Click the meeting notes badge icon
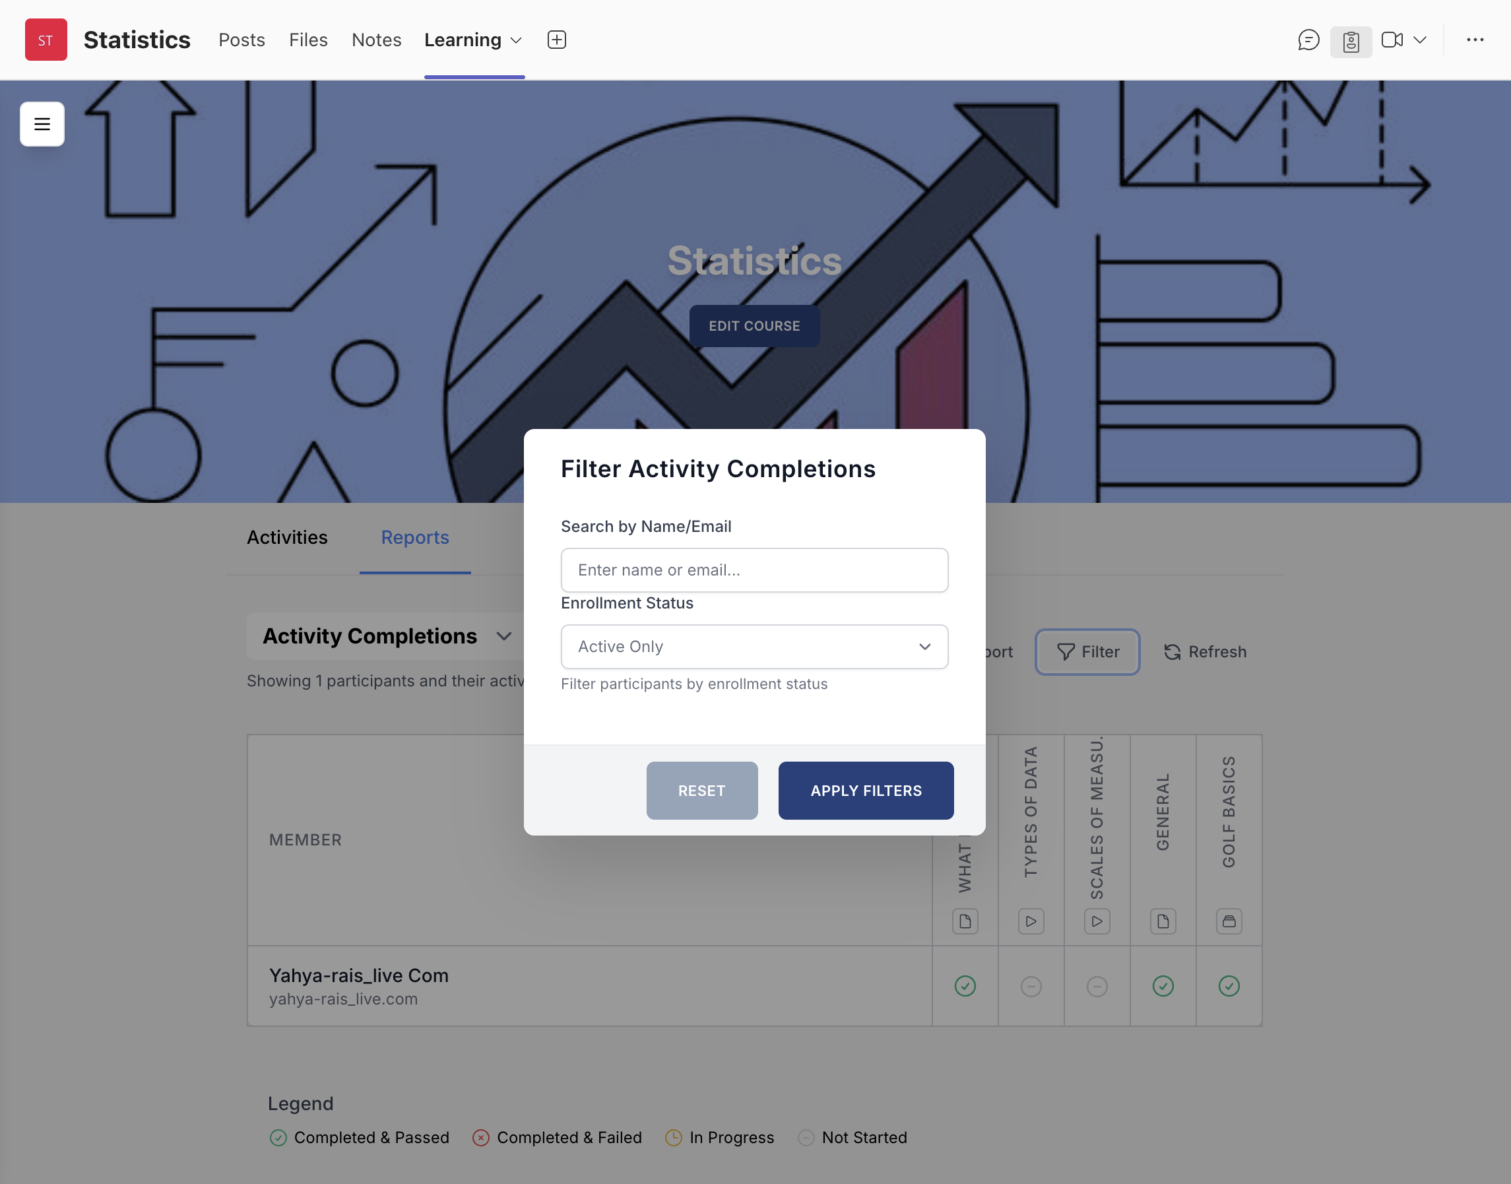The image size is (1511, 1184). (x=1350, y=42)
